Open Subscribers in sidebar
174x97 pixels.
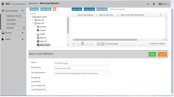coord(11,20)
